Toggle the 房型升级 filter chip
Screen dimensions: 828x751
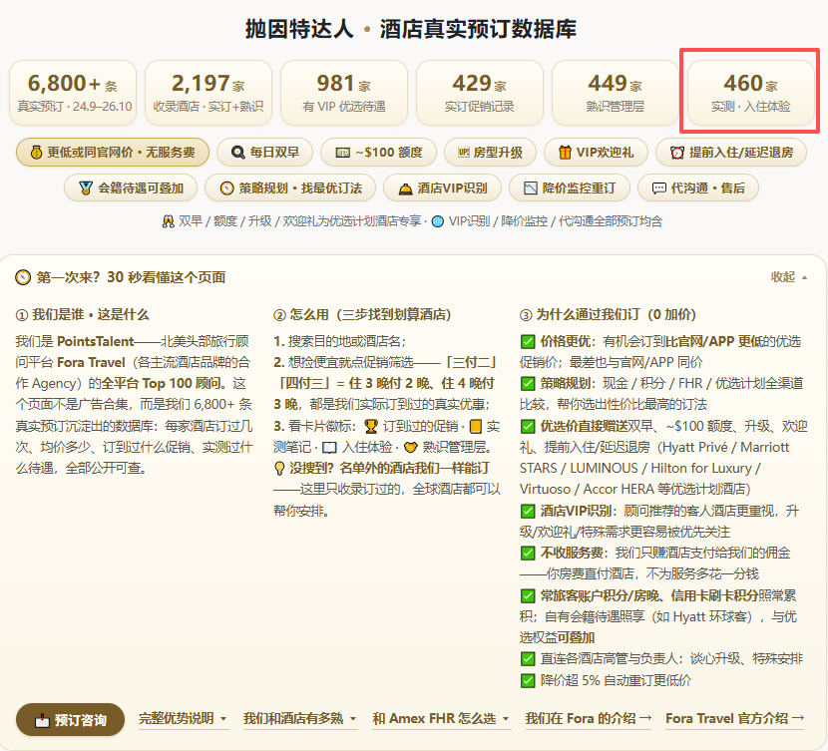[x=490, y=153]
